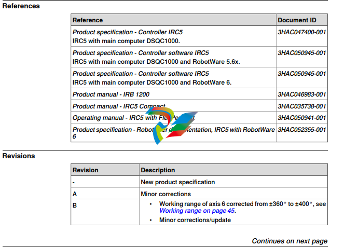Viewport: 344px width, 247px height.
Task: Select 'Product specification - Controller IRC5' title
Action: point(128,32)
